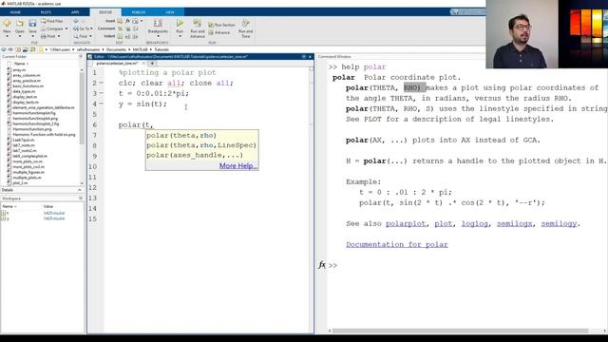This screenshot has width=608, height=342.
Task: Open the loglog help link
Action: [475, 224]
